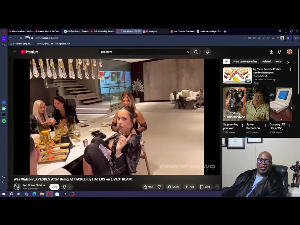
Task: Clear the 'jon bravo' search text
Action: tap(188, 52)
